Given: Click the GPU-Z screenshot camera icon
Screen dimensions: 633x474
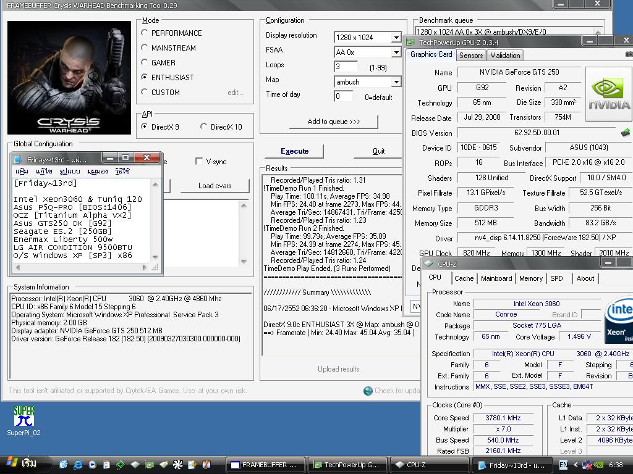Looking at the screenshot, I should tap(629, 54).
